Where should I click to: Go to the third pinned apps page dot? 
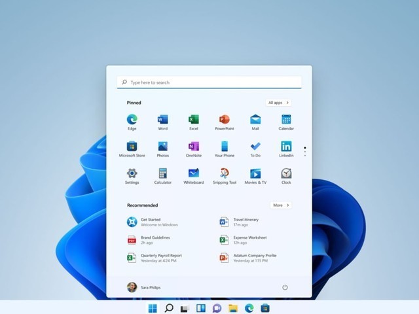pyautogui.click(x=305, y=156)
